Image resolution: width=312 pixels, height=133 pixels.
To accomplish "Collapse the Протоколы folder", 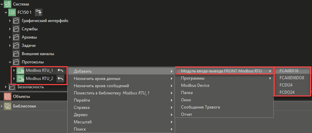I will coord(10,62).
